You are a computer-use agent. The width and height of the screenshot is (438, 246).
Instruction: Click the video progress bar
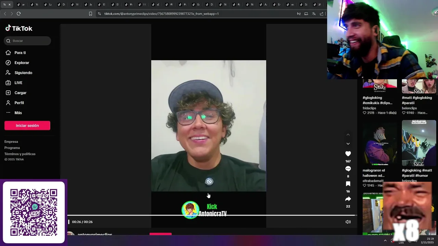click(211, 215)
